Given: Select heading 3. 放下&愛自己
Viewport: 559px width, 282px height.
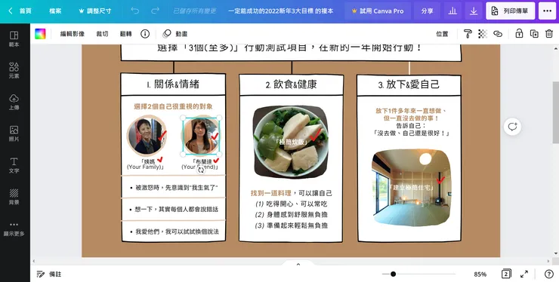Looking at the screenshot, I should (409, 84).
